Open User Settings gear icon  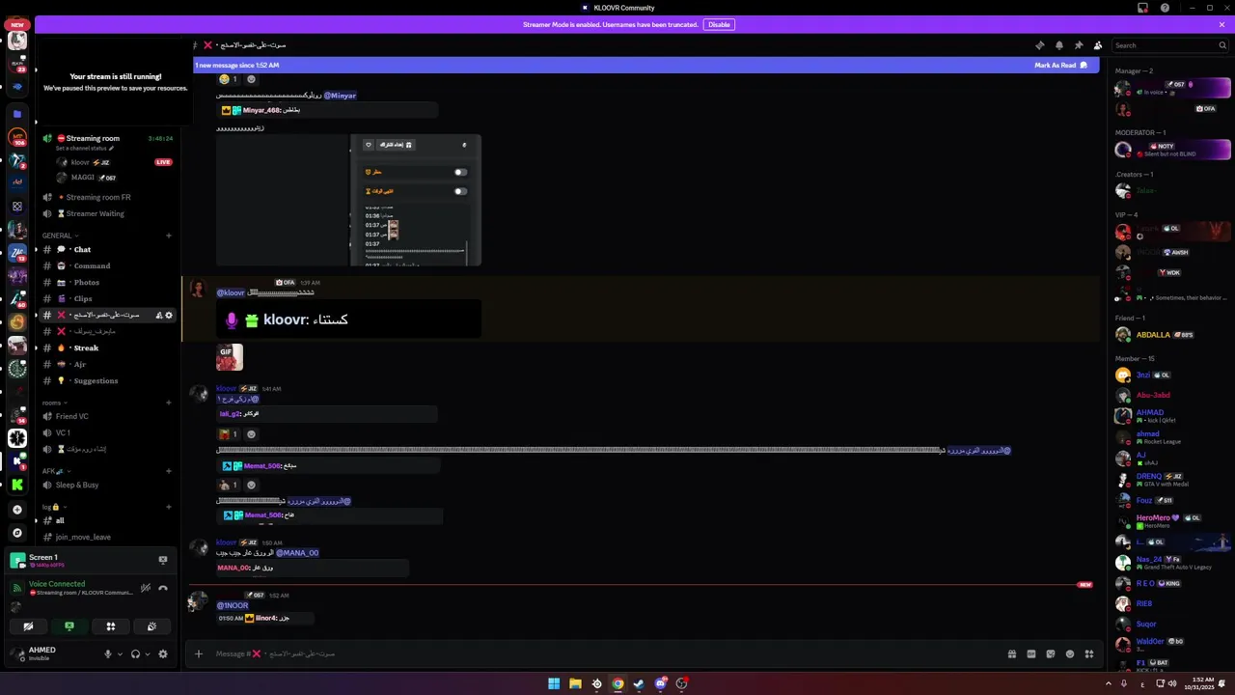pyautogui.click(x=163, y=653)
